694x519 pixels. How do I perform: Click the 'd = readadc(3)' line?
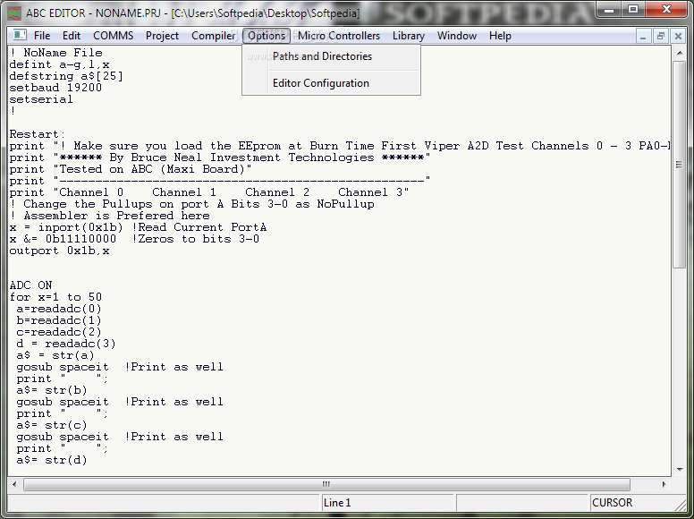pyautogui.click(x=66, y=344)
